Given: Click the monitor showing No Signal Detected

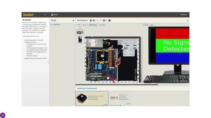Looking at the screenshot, I should [x=169, y=46].
